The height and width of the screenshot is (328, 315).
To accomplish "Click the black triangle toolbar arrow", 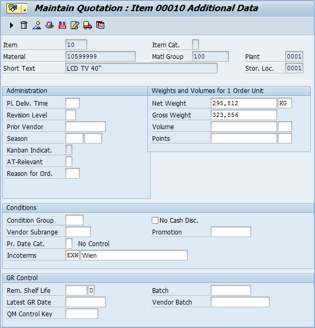I will coord(12,26).
